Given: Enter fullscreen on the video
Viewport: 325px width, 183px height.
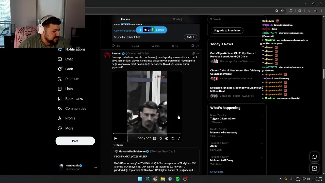Looking at the screenshot, I should tap(179, 139).
